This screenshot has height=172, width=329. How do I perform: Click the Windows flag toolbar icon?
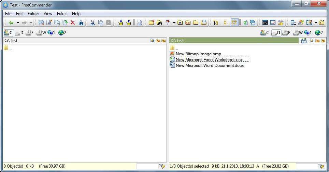coord(301,23)
